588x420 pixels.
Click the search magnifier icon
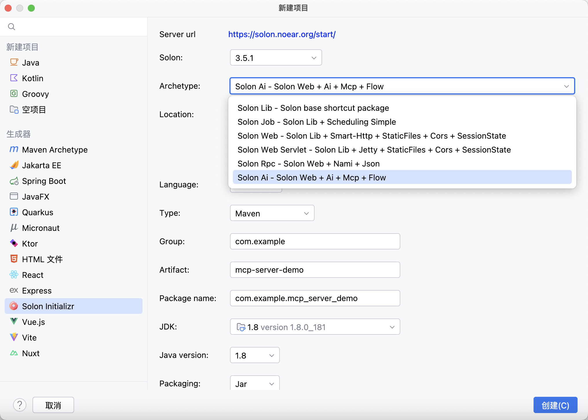click(x=12, y=27)
